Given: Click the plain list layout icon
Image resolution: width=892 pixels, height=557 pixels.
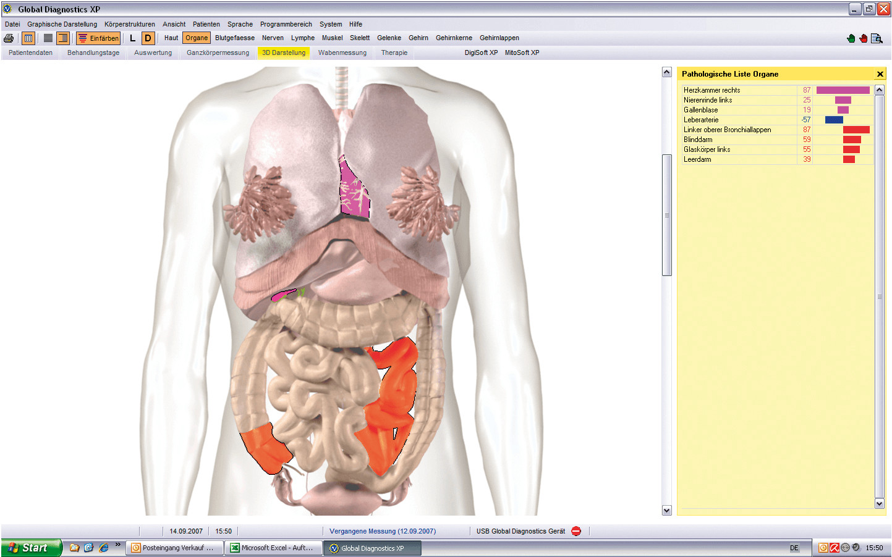Looking at the screenshot, I should 48,38.
